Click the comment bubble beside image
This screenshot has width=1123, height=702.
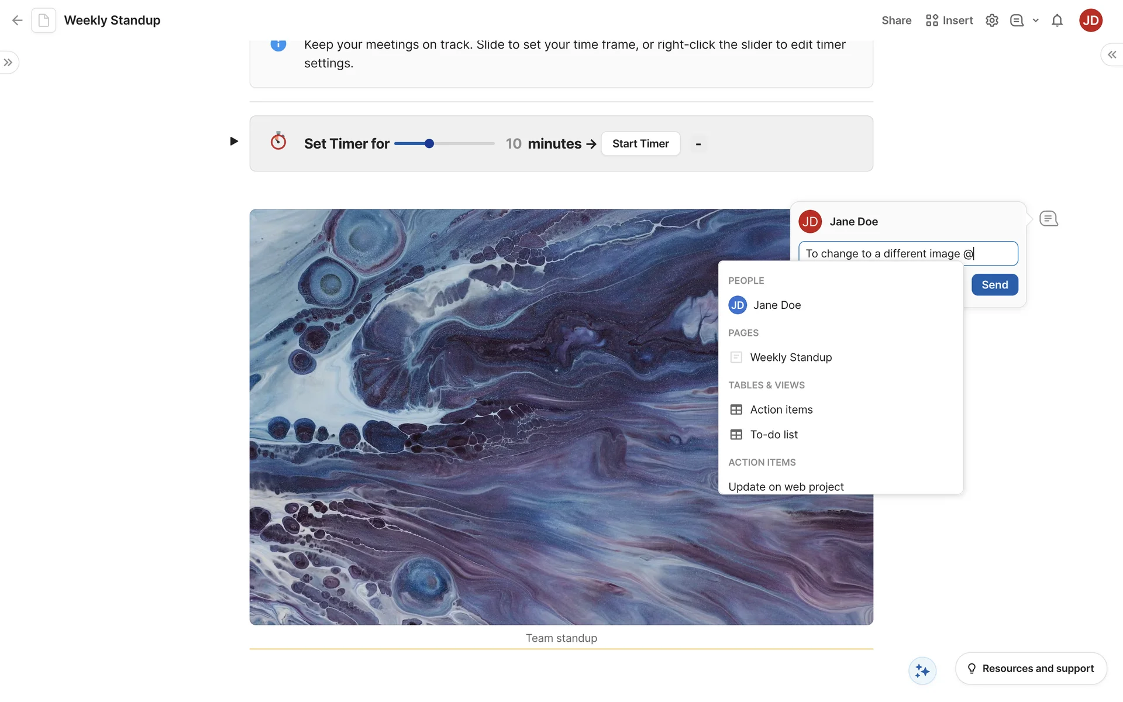pyautogui.click(x=1048, y=219)
